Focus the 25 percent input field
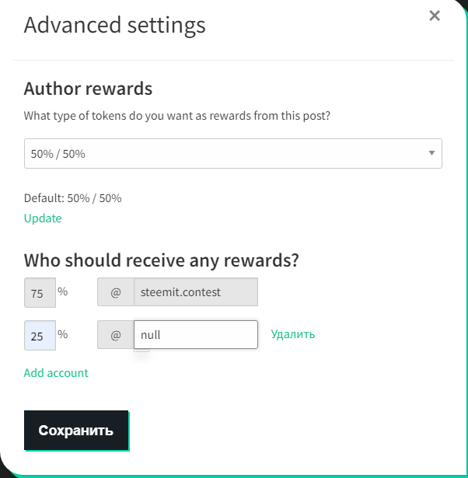Image resolution: width=468 pixels, height=478 pixels. [40, 335]
